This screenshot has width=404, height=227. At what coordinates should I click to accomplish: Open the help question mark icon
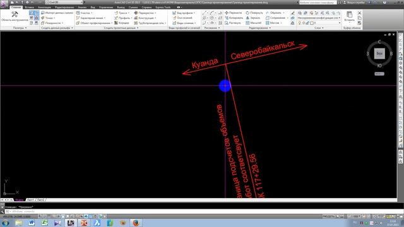point(384,3)
